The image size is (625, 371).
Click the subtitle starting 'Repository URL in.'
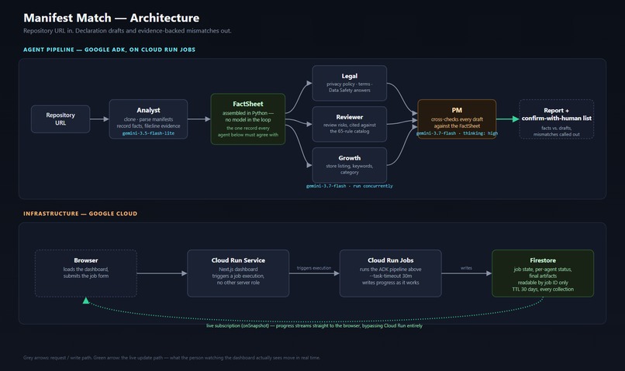tap(127, 31)
